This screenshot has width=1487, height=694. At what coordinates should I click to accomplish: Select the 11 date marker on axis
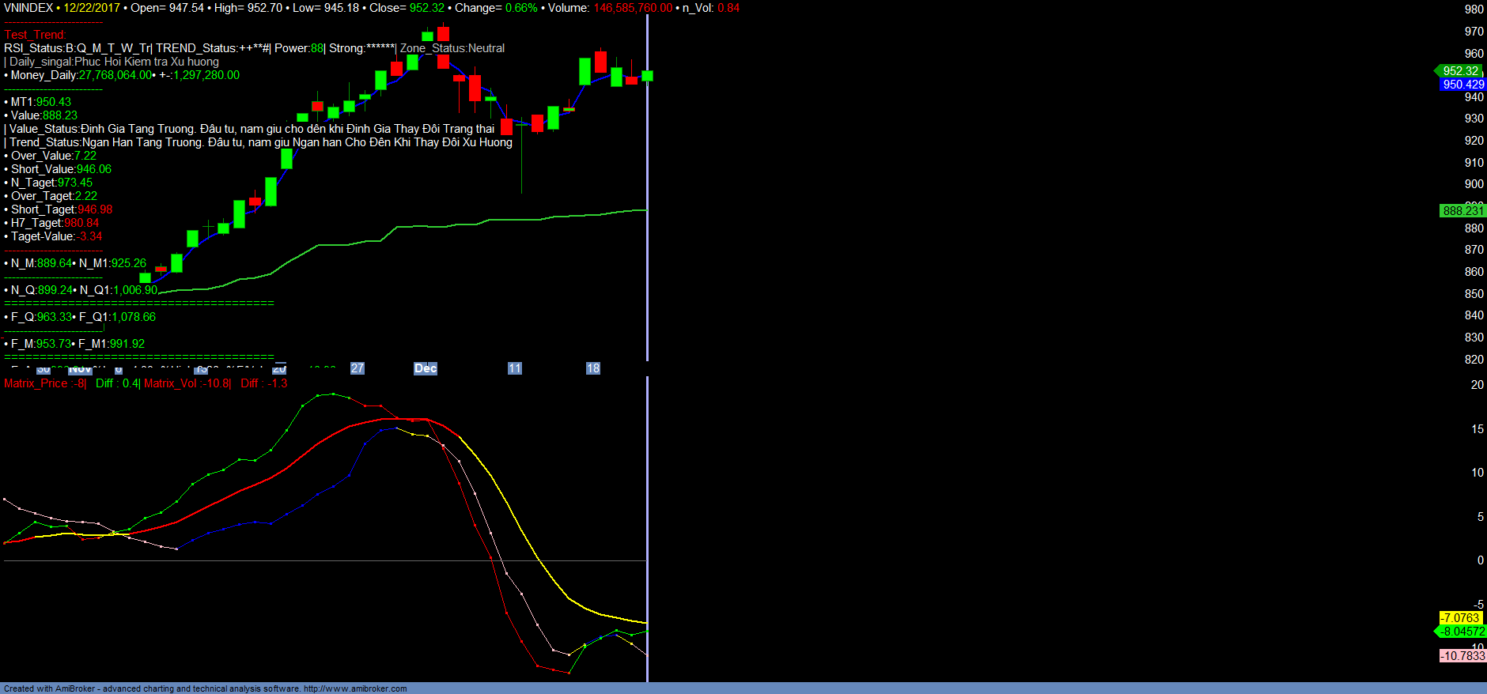click(515, 368)
